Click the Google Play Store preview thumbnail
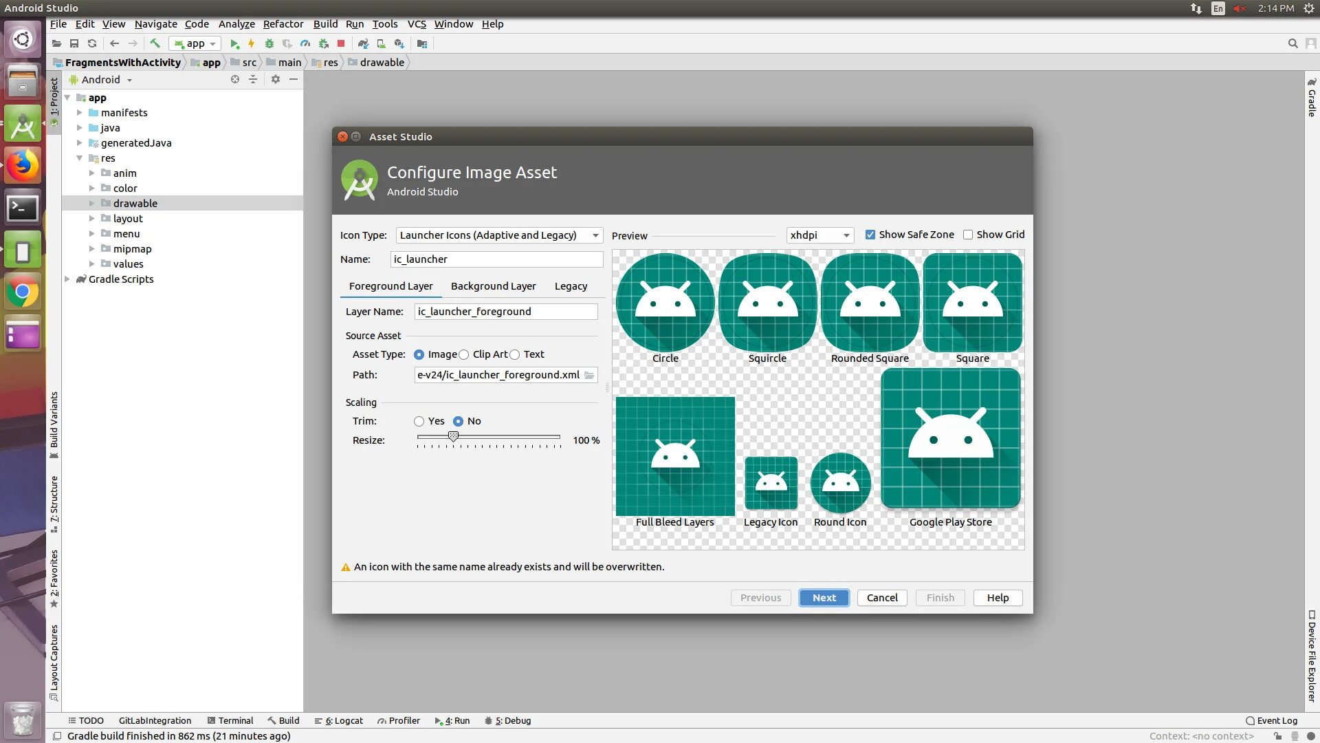The image size is (1320, 743). [x=951, y=439]
